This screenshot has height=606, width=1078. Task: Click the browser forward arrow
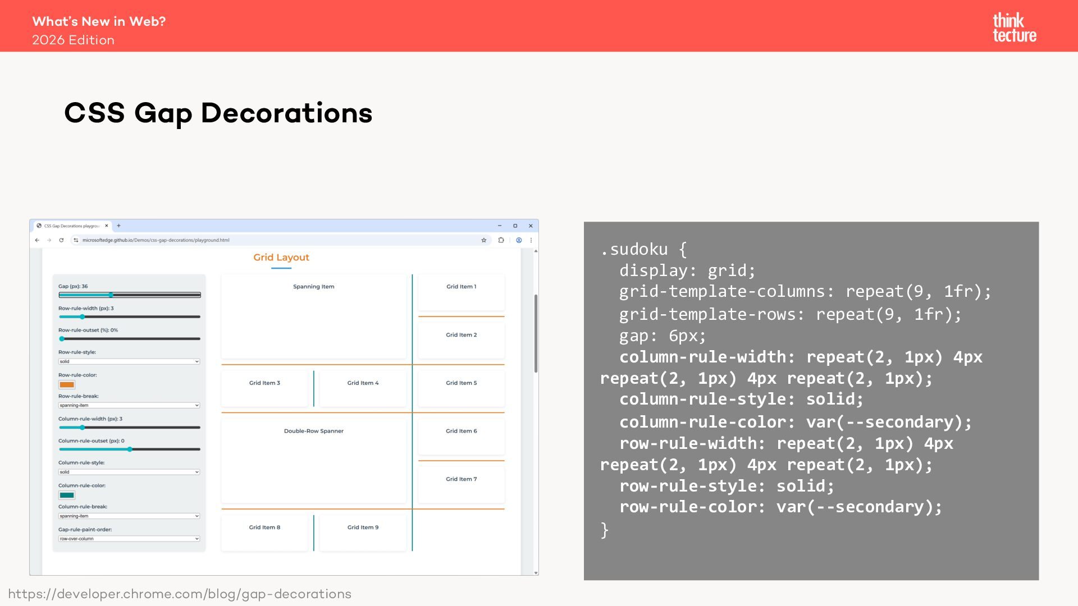click(49, 240)
